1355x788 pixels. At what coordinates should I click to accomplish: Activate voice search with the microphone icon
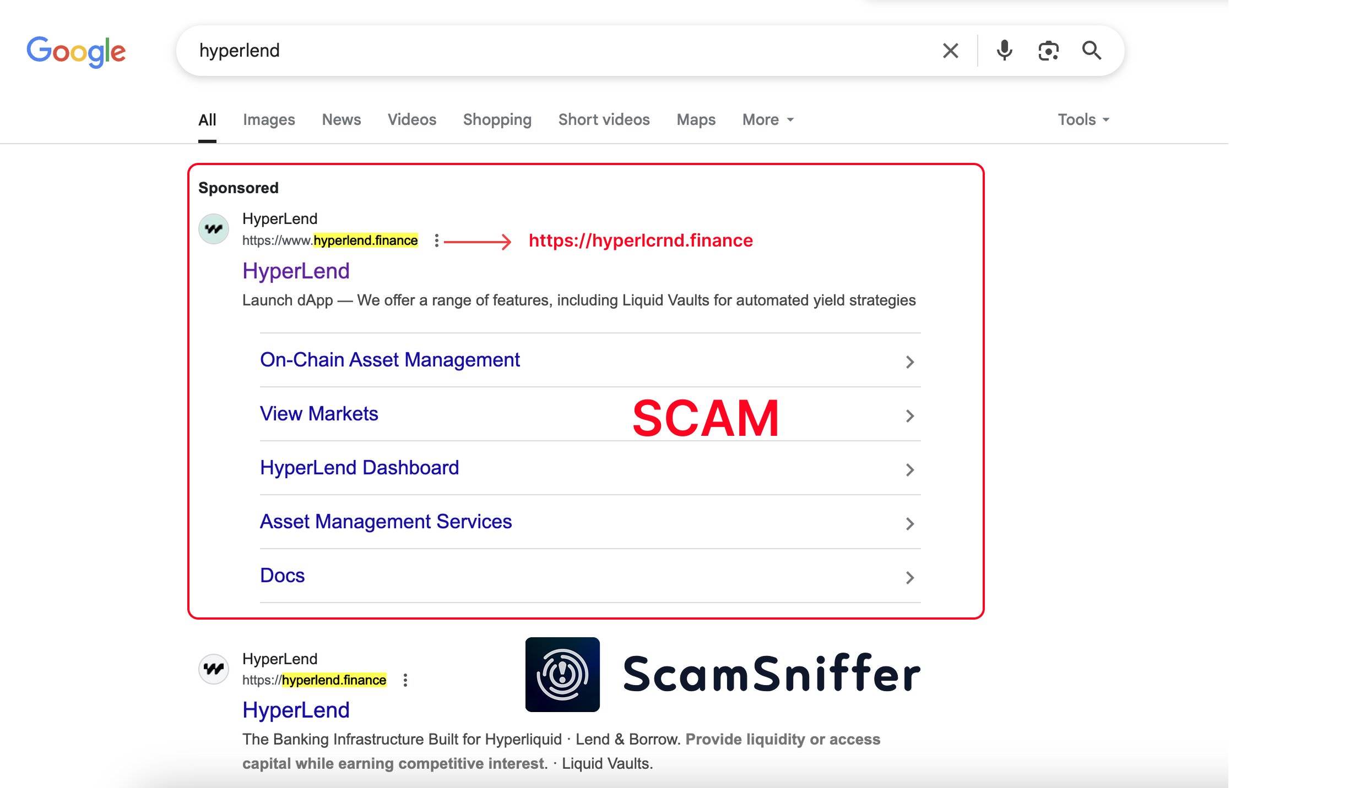point(1004,50)
